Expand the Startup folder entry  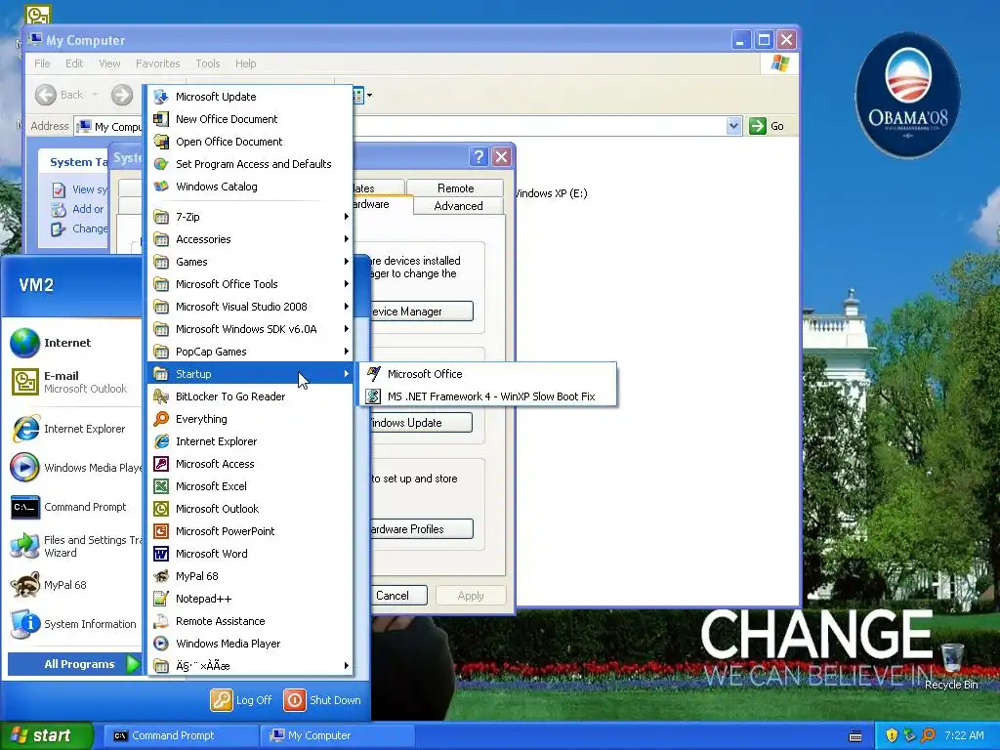tap(250, 374)
